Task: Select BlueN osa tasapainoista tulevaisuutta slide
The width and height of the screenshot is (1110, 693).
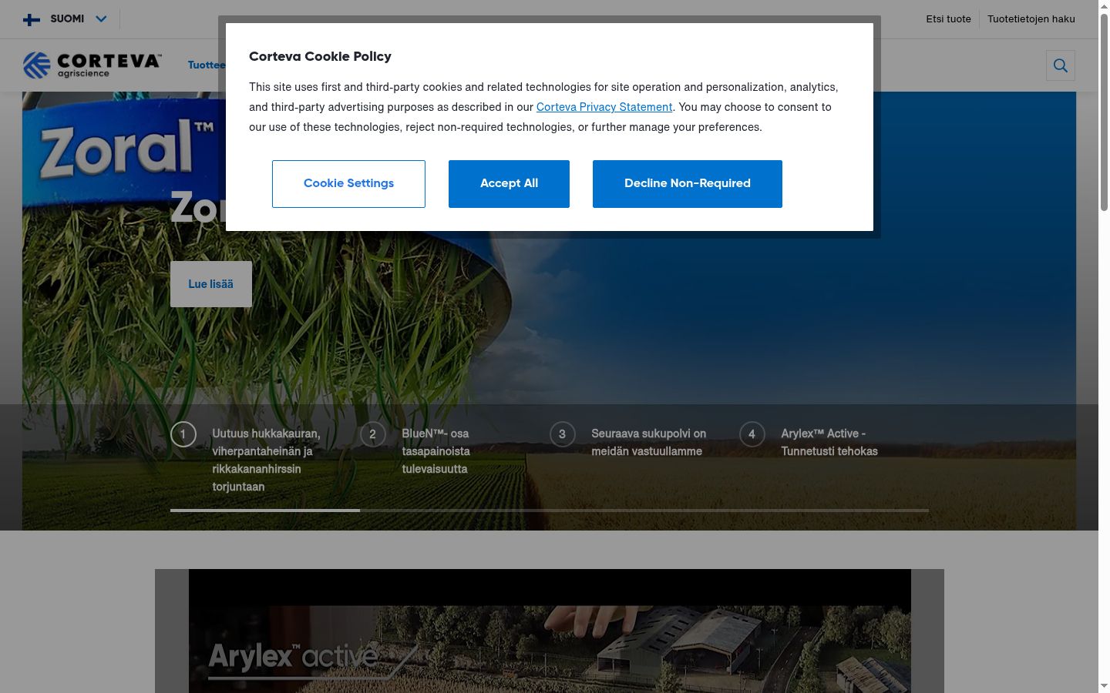Action: 436,451
